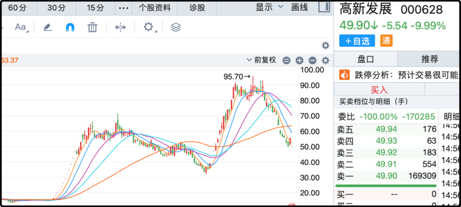This screenshot has height=207, width=461.
Task: Pick the eraser drawing tool
Action: pyautogui.click(x=47, y=27)
